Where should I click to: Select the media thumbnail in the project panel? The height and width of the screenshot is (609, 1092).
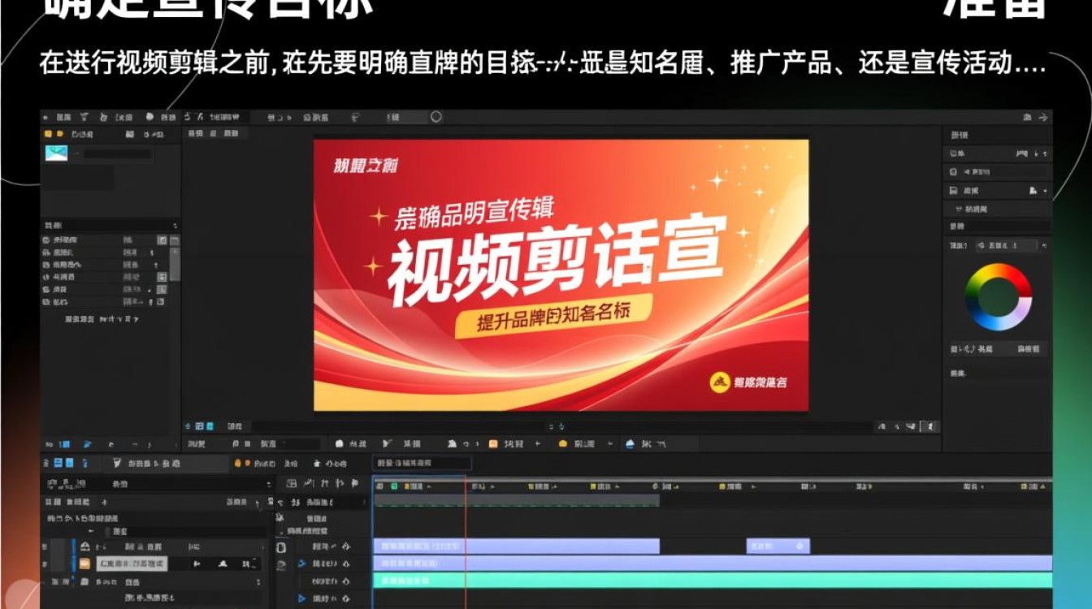[56, 153]
